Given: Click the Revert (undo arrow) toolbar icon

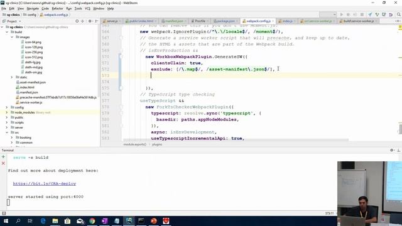Looking at the screenshot, I should coord(391,14).
